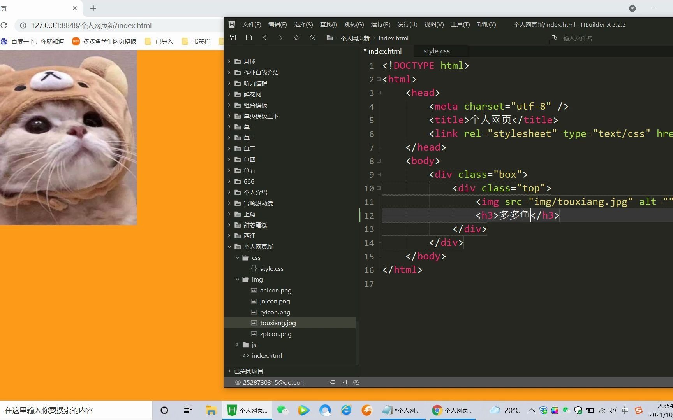Collapse the div class box fold marker
This screenshot has width=673, height=420.
(x=379, y=175)
